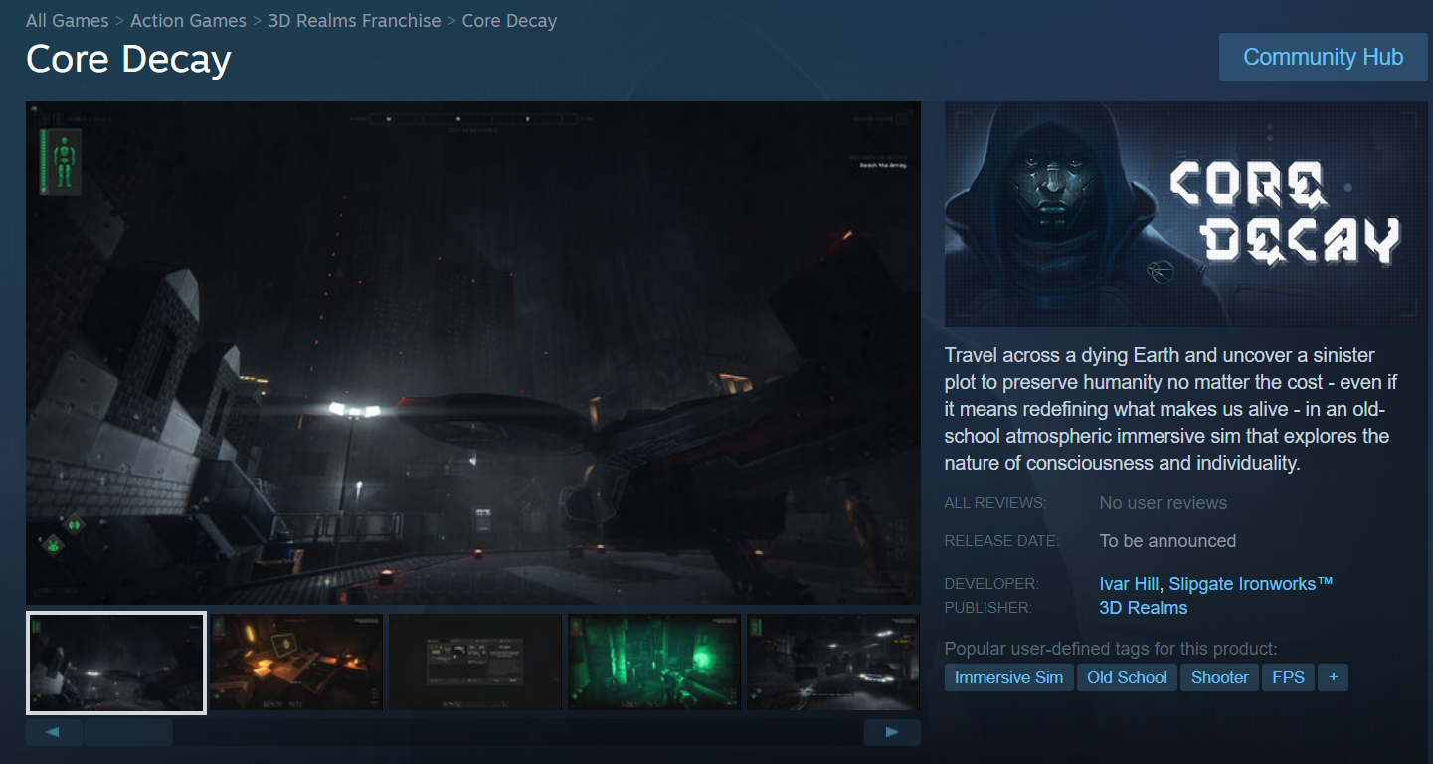Click the 'No user reviews' text
1433x764 pixels.
[1164, 503]
